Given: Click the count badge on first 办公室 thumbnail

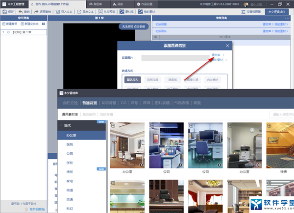Looking at the screenshot, I should 142,165.
